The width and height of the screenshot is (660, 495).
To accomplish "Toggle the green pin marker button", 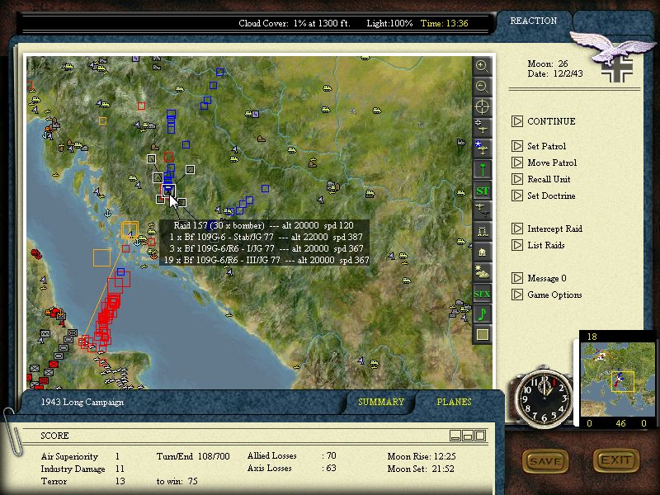I will 482,169.
